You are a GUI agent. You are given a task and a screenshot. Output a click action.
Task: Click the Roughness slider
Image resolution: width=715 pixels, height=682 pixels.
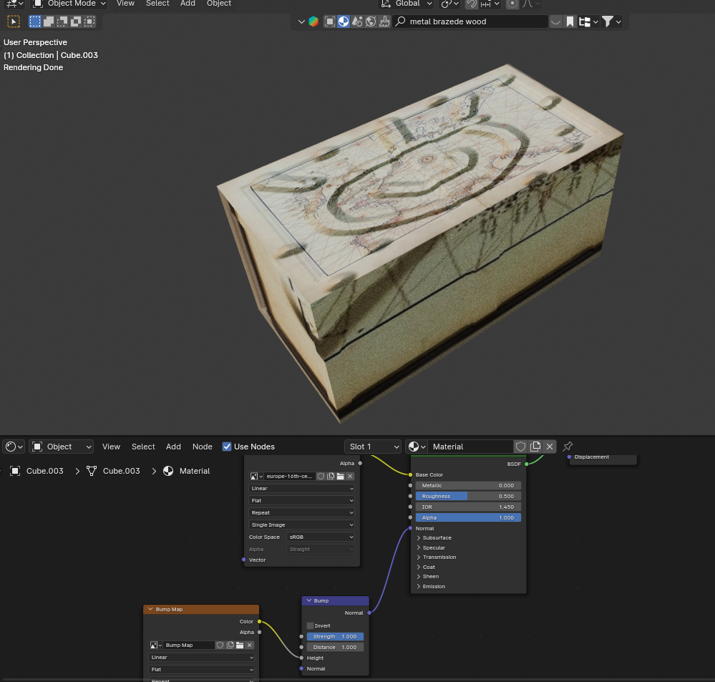pyautogui.click(x=468, y=496)
